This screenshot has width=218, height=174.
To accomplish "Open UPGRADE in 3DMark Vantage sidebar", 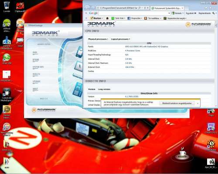I will (36, 81).
